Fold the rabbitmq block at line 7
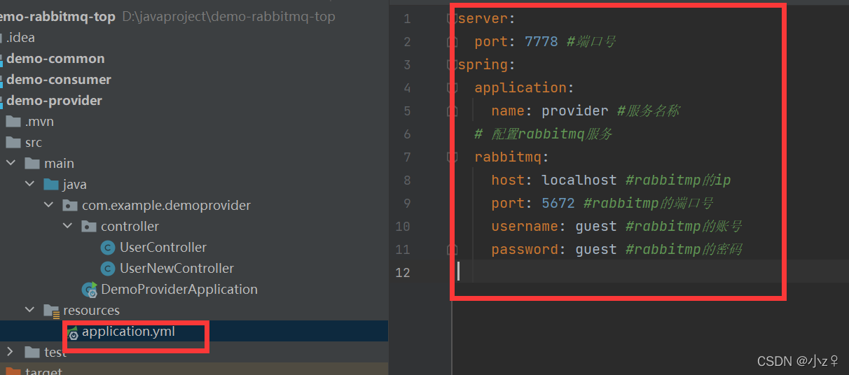The width and height of the screenshot is (849, 375). coord(453,157)
